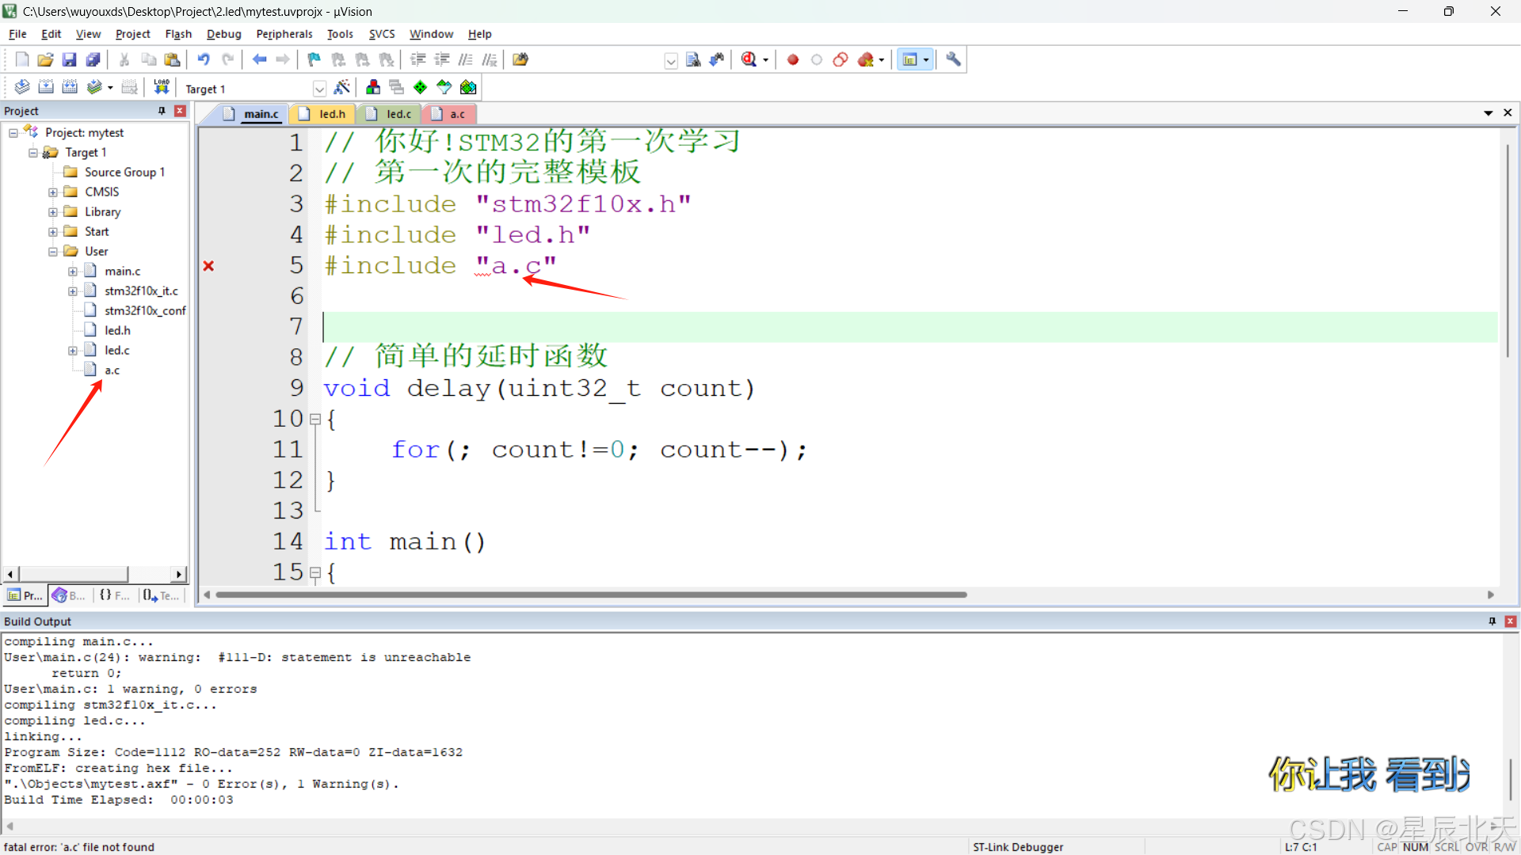Pin the Build Output panel
Screen dimensions: 1521x855
point(1492,621)
